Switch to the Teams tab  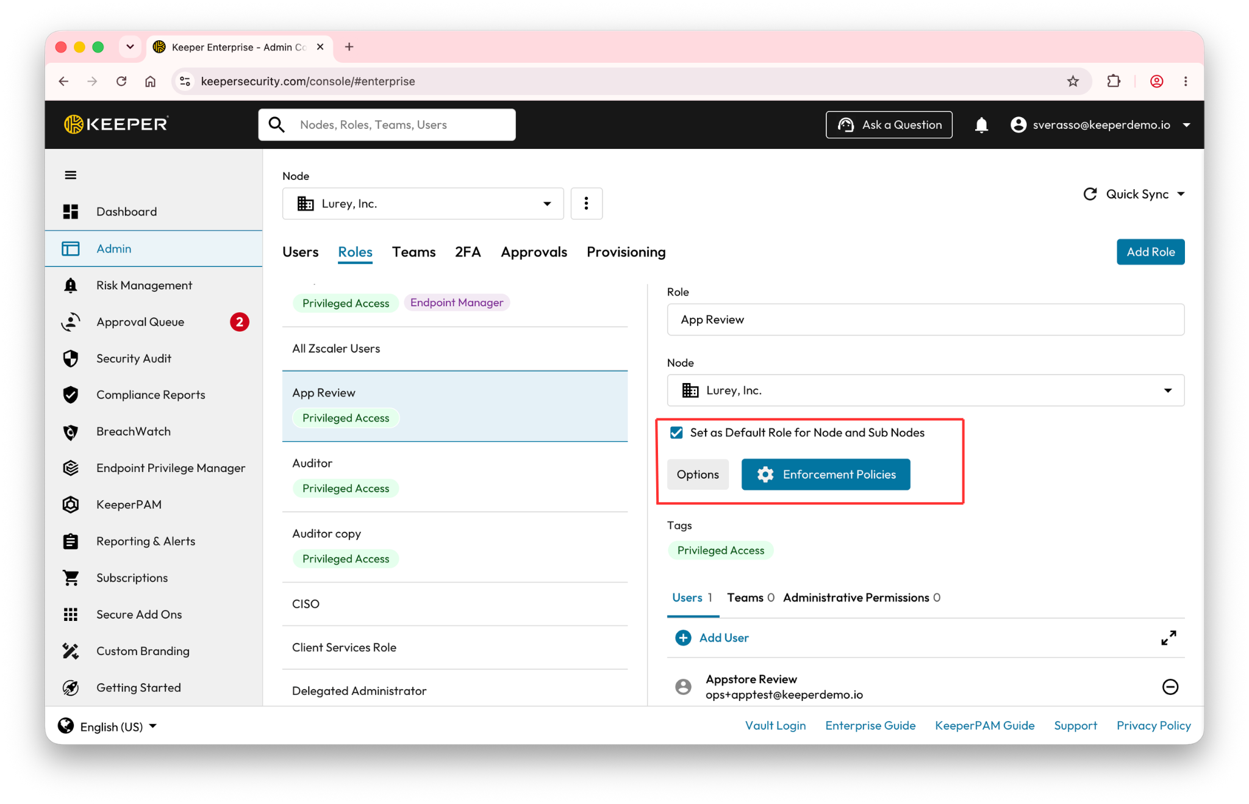413,252
